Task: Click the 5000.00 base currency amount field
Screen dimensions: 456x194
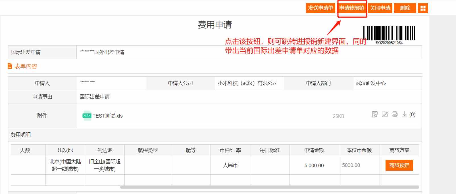Action: click(x=359, y=165)
